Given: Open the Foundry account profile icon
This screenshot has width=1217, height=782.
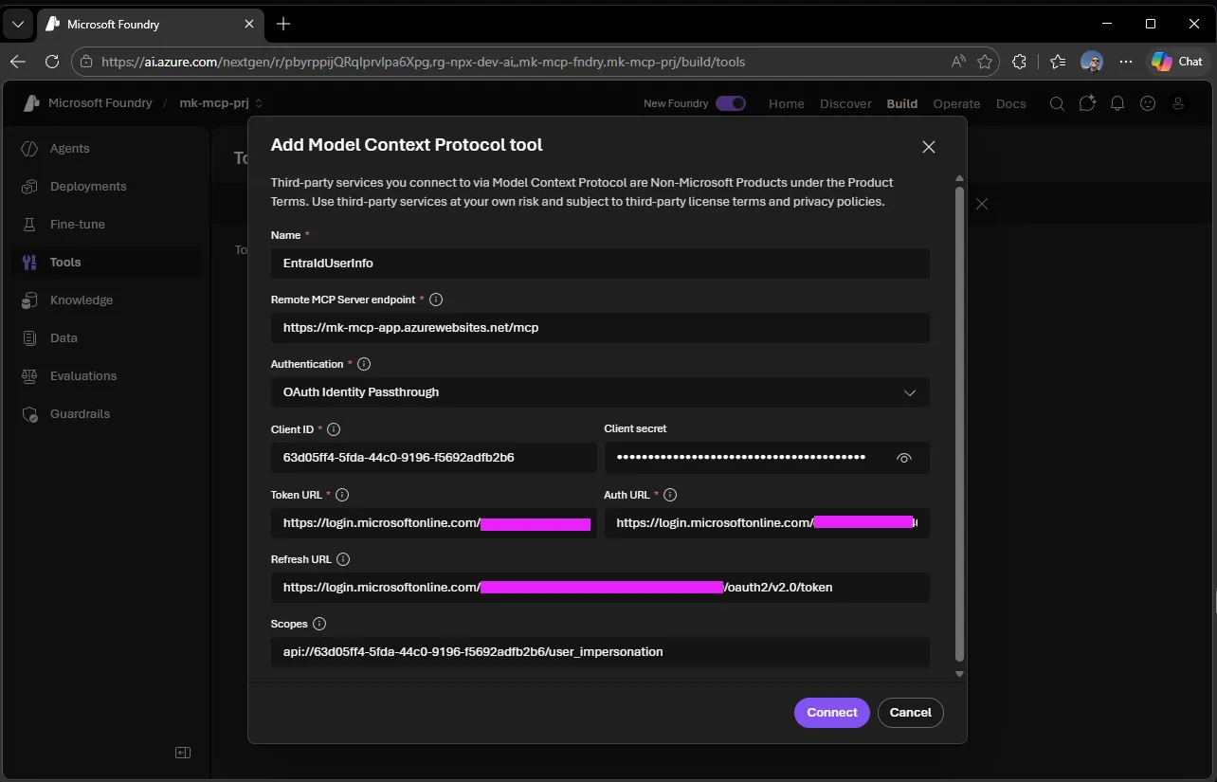Looking at the screenshot, I should tap(1178, 103).
